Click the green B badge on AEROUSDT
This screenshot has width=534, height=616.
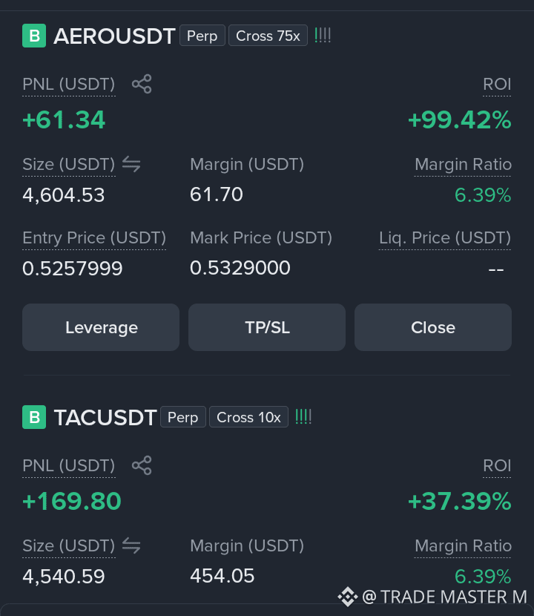coord(34,36)
